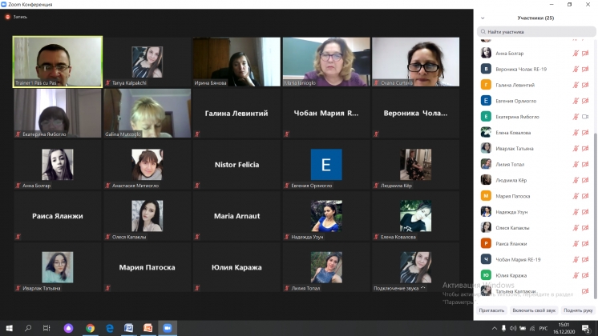The image size is (598, 336).
Task: Click Поднять руку button
Action: pyautogui.click(x=578, y=310)
